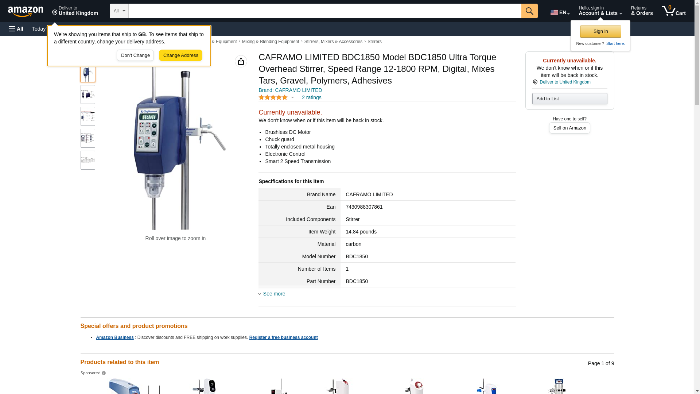Viewport: 700px width, 394px height.
Task: Click the share icon beside product image
Action: (241, 61)
